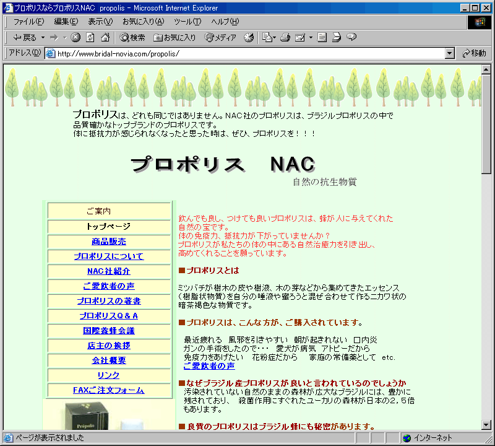Open the 店主の挨拶 link
This screenshot has height=446, width=495.
click(109, 346)
